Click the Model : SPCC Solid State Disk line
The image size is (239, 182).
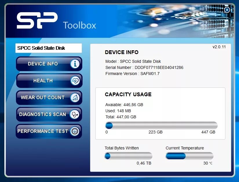click(x=133, y=61)
